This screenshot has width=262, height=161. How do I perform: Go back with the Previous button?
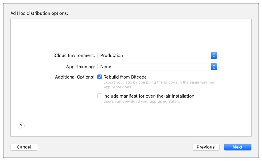point(205,147)
